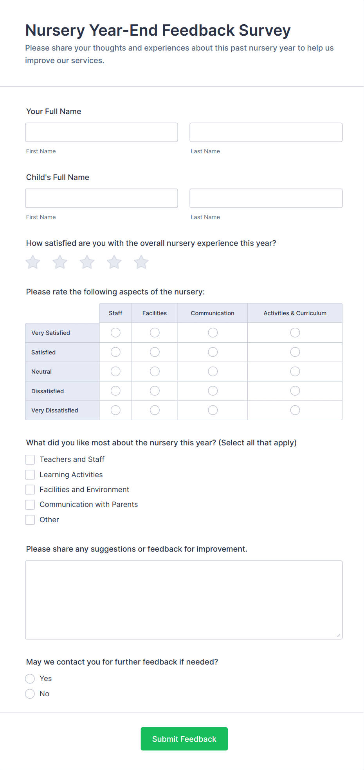Mark Staff as Very Satisfied
This screenshot has width=364, height=770.
click(x=115, y=333)
